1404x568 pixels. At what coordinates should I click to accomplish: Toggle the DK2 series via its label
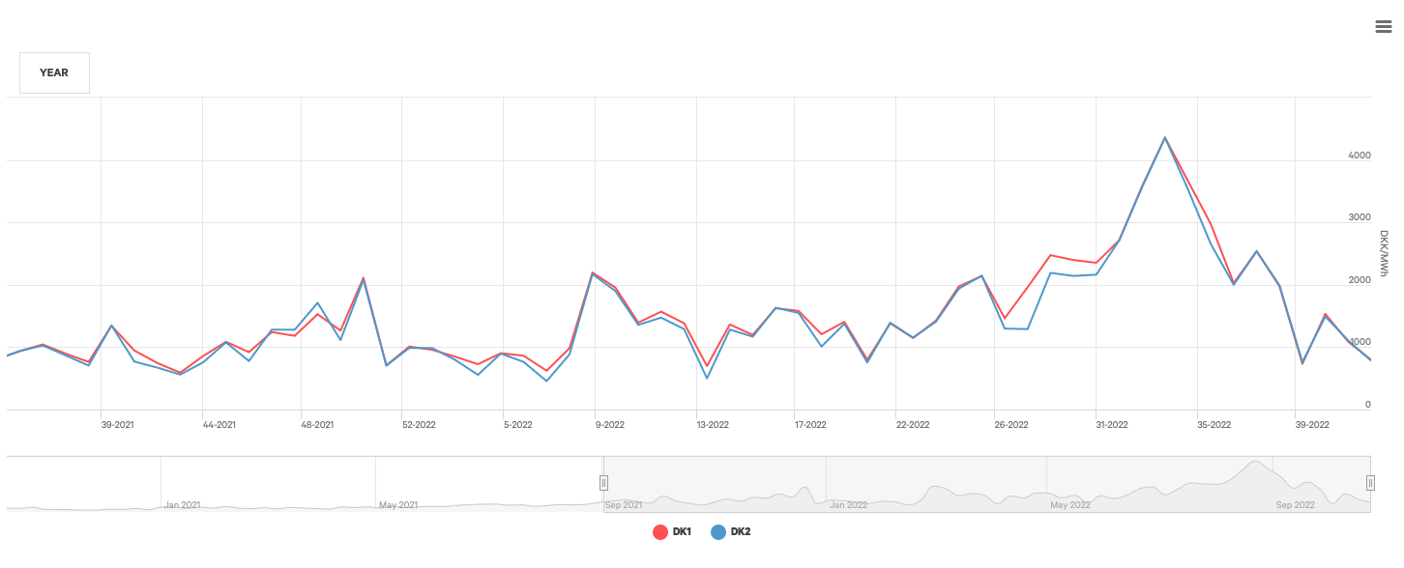pos(740,532)
